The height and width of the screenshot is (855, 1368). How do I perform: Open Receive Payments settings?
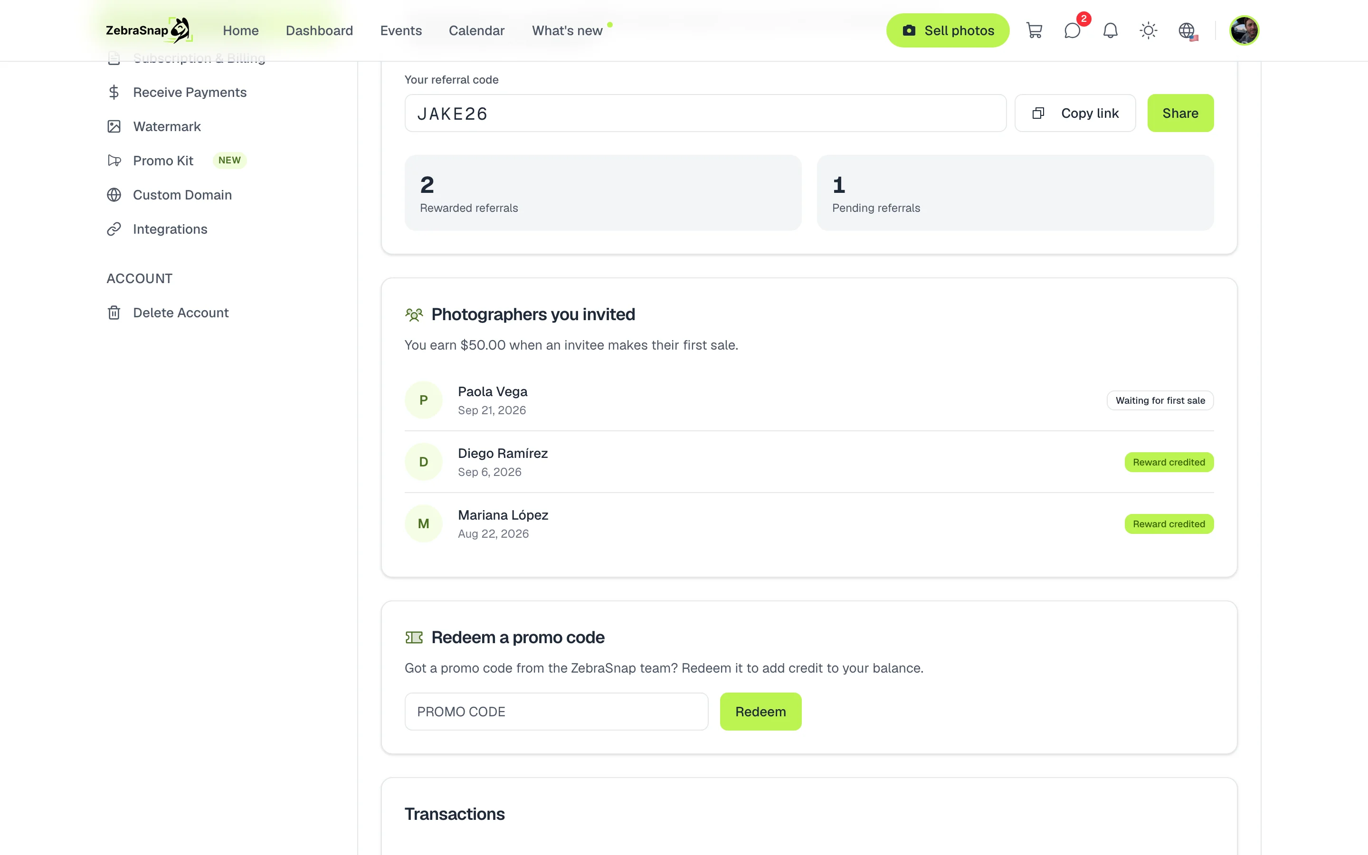point(190,92)
